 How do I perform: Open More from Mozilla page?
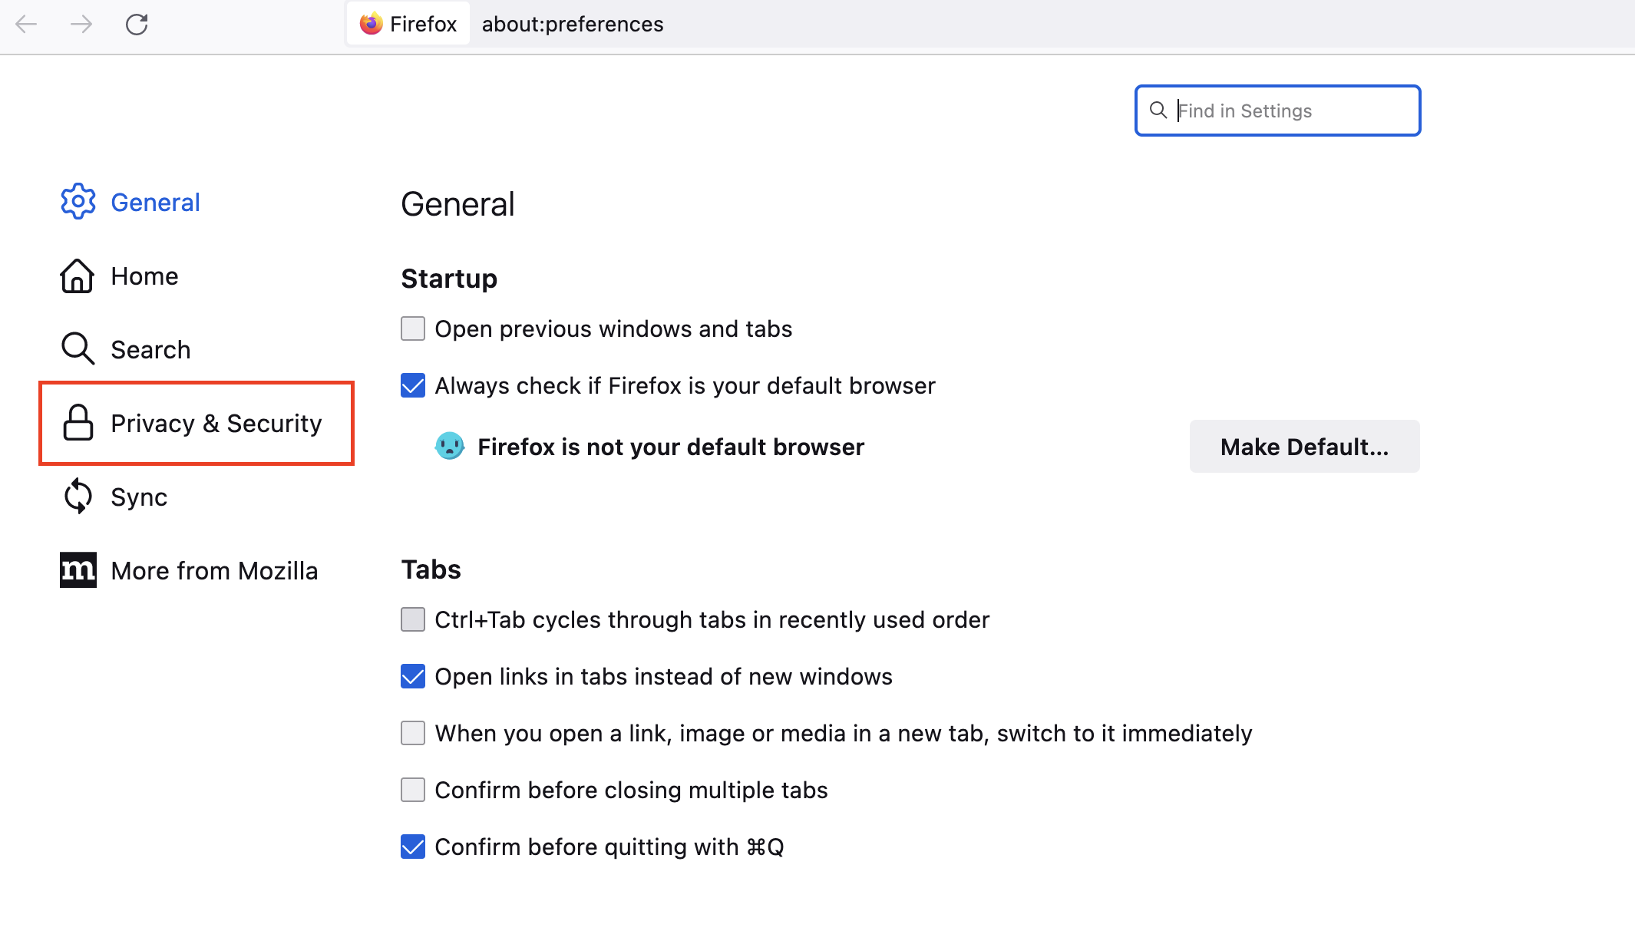(189, 570)
